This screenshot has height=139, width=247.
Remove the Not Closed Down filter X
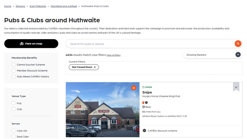coord(95,67)
